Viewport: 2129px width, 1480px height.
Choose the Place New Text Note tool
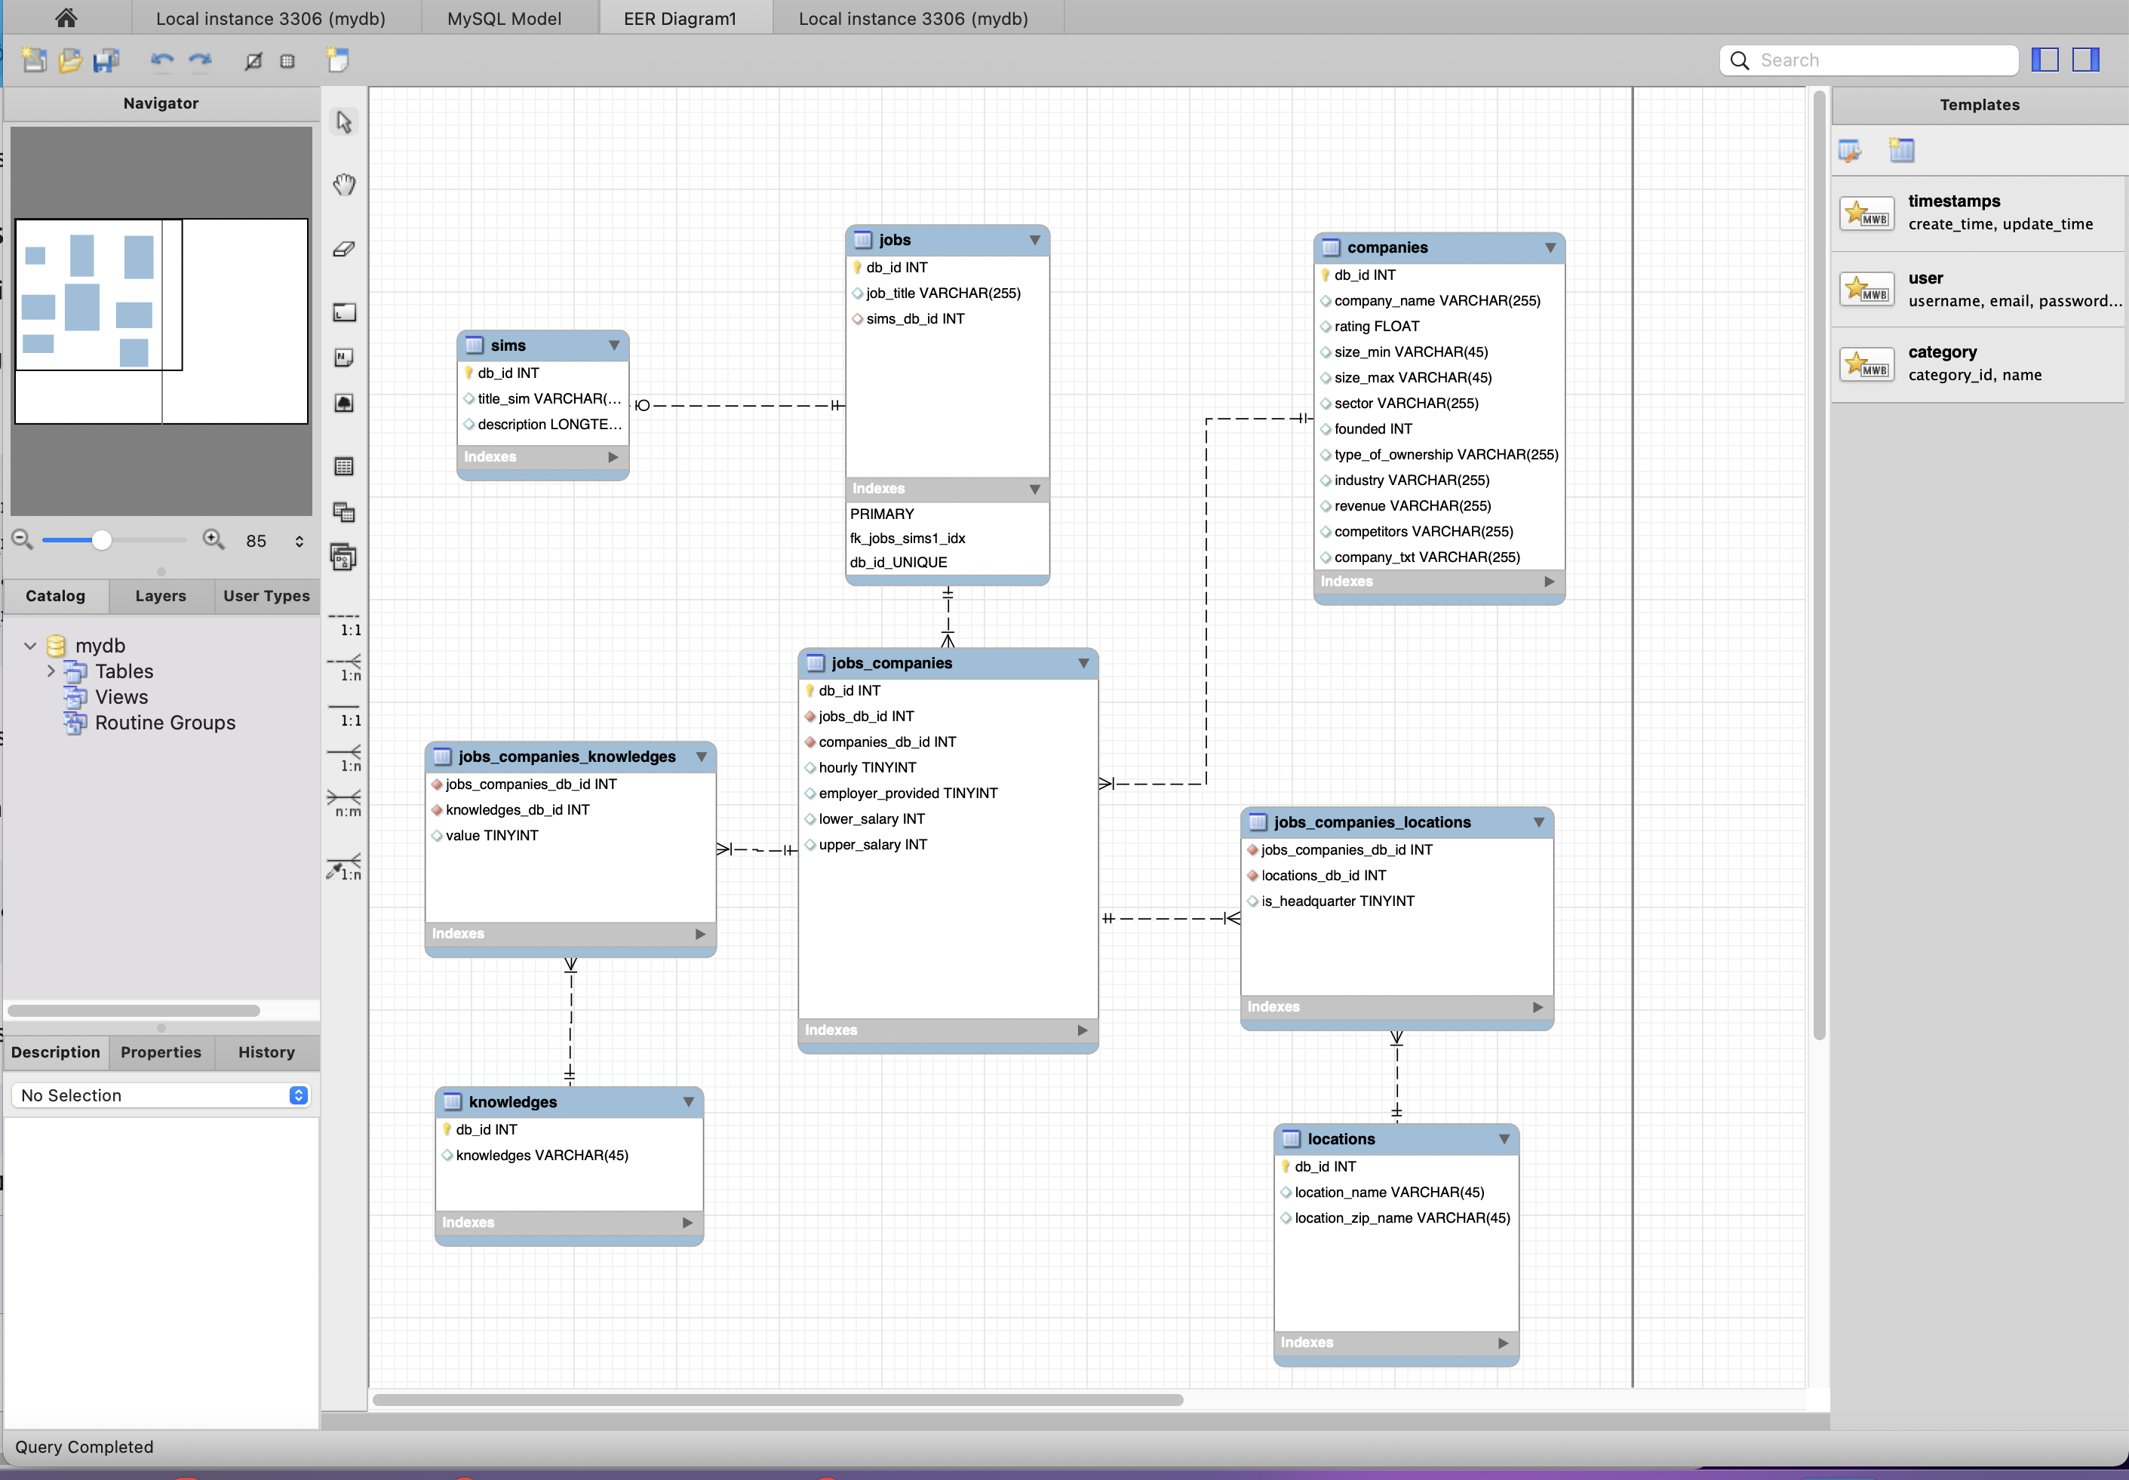(343, 357)
